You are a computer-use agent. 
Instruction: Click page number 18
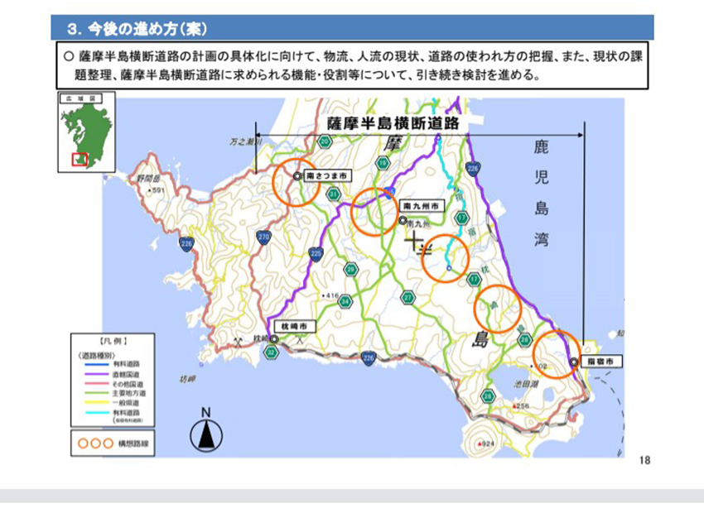pos(644,460)
